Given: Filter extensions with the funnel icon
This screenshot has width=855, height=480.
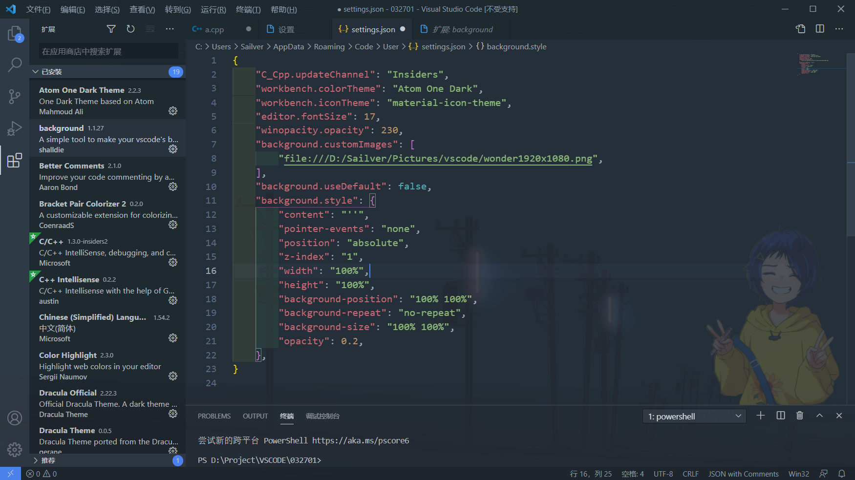Looking at the screenshot, I should (111, 29).
